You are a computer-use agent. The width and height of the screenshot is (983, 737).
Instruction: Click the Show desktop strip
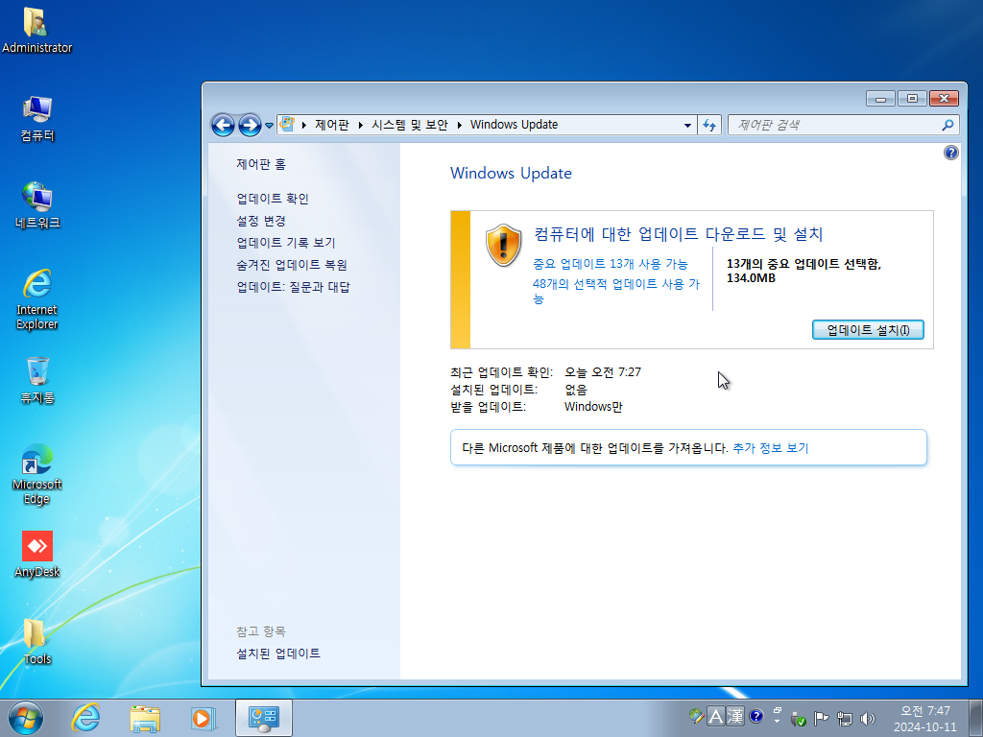(x=977, y=718)
